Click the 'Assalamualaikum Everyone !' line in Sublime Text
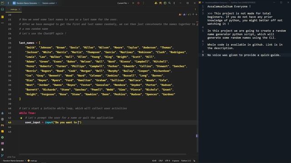291x163 pixels. (x=229, y=6)
